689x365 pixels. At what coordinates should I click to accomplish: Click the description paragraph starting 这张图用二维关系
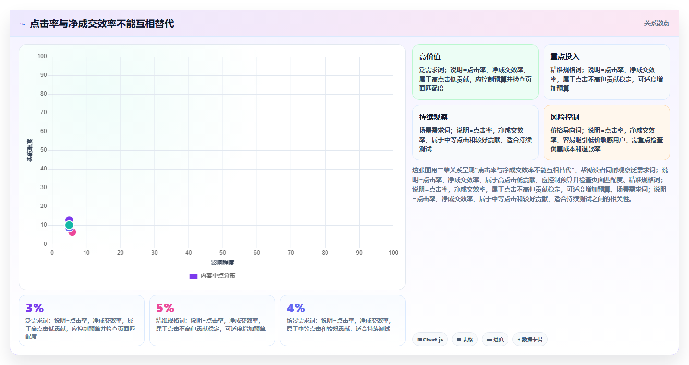pos(541,184)
